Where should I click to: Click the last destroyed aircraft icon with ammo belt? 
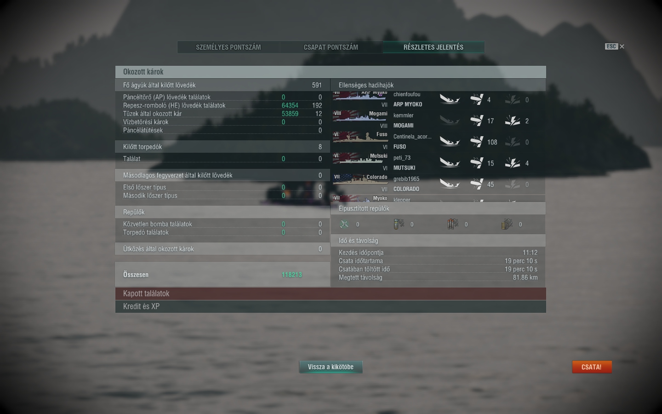tap(507, 224)
